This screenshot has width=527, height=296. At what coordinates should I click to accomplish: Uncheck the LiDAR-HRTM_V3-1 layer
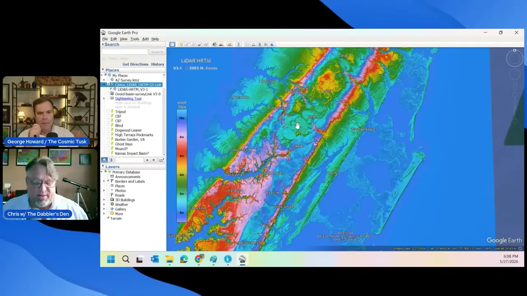[111, 89]
